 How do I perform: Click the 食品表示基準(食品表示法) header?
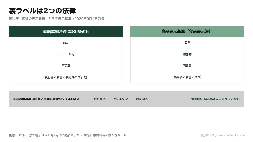click(x=187, y=32)
